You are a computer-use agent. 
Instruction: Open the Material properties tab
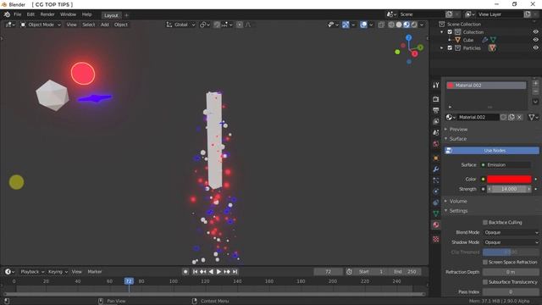(436, 225)
